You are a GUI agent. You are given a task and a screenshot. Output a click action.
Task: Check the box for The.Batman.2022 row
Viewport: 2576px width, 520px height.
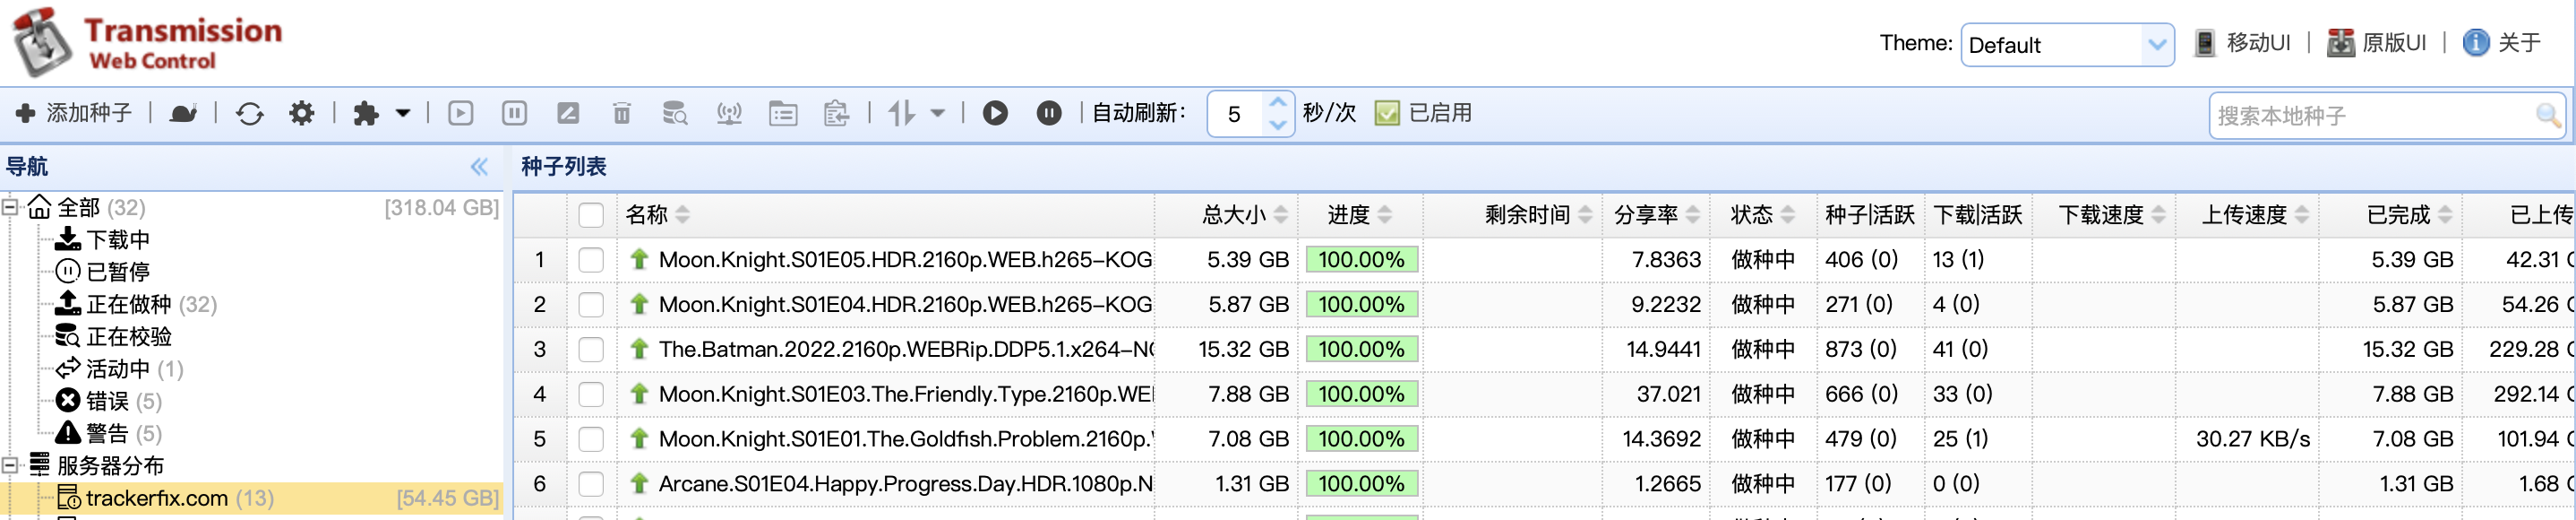click(591, 350)
